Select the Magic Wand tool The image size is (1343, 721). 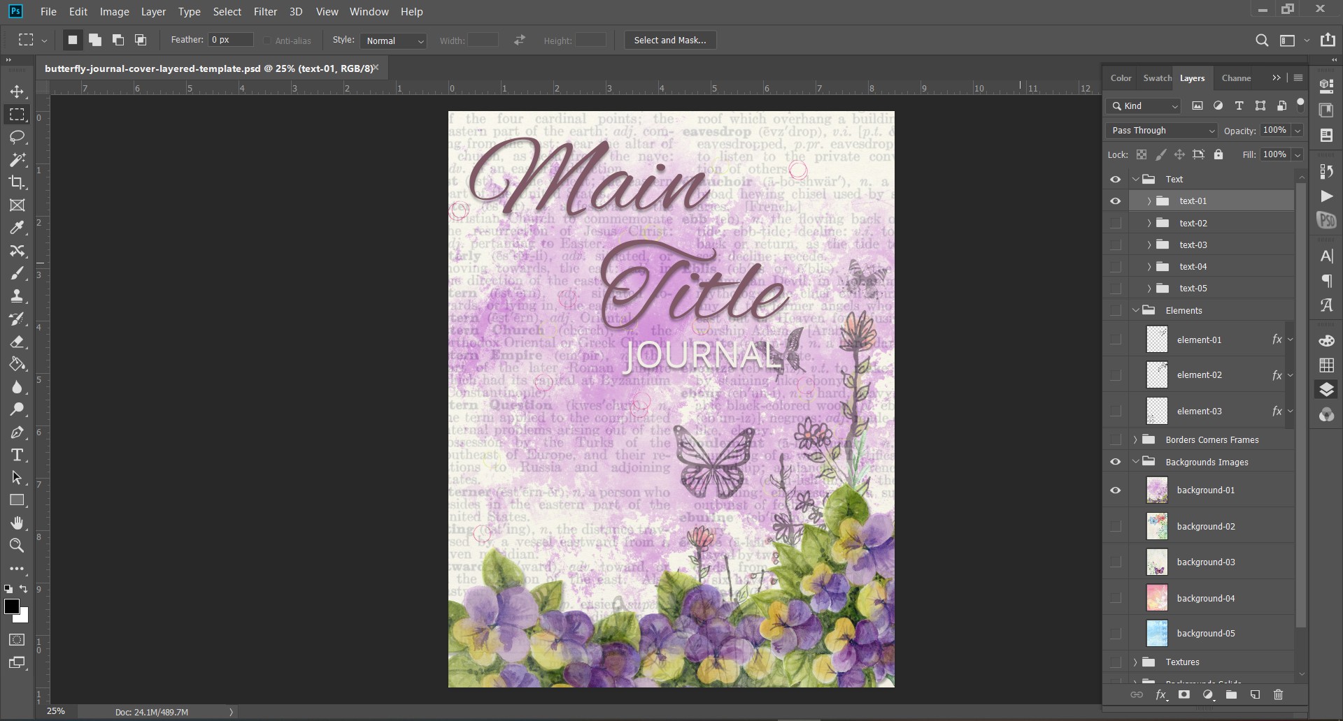click(17, 159)
